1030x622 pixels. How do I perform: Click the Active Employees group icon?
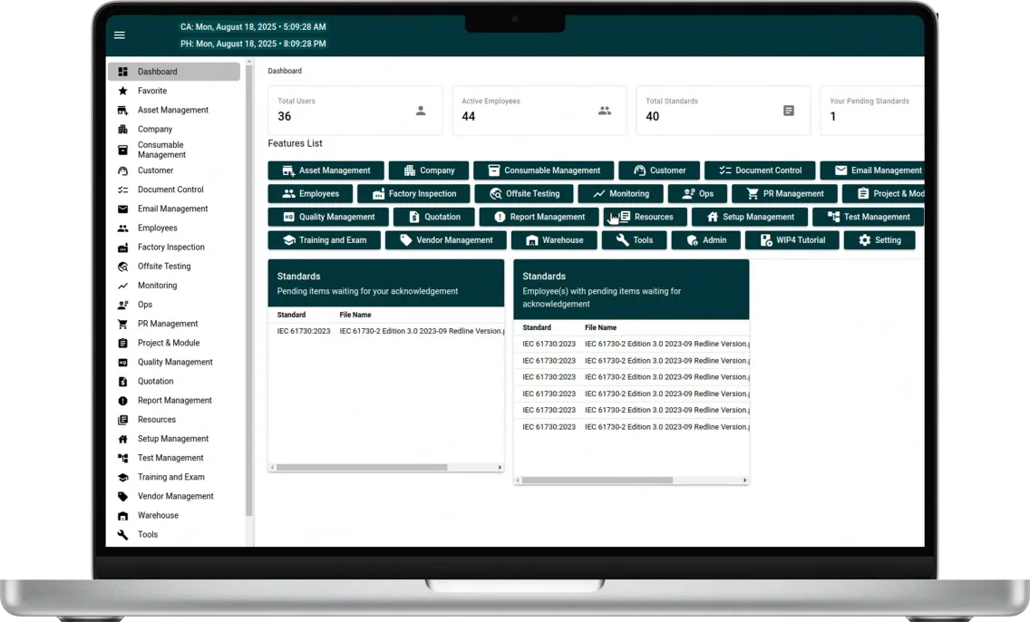click(x=605, y=111)
